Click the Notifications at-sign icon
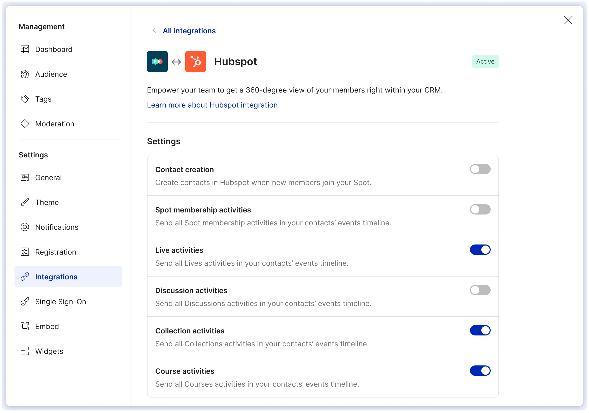Viewport: 589px width, 413px height. coord(25,227)
